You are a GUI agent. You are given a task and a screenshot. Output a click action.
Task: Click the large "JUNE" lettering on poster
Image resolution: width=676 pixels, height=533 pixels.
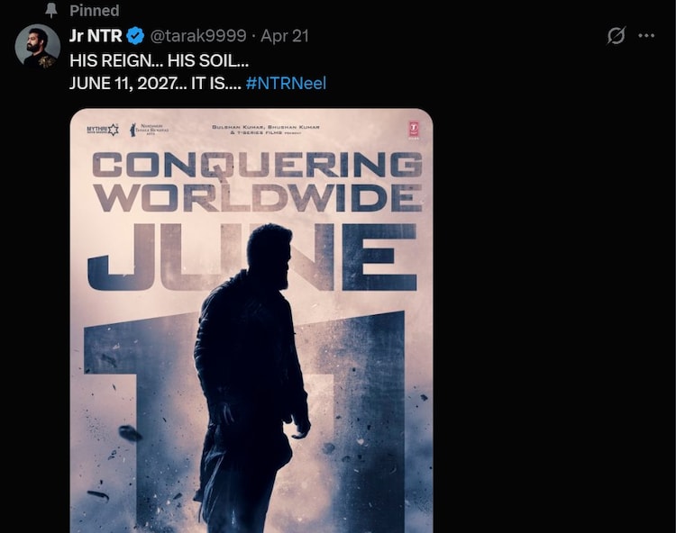click(x=252, y=257)
